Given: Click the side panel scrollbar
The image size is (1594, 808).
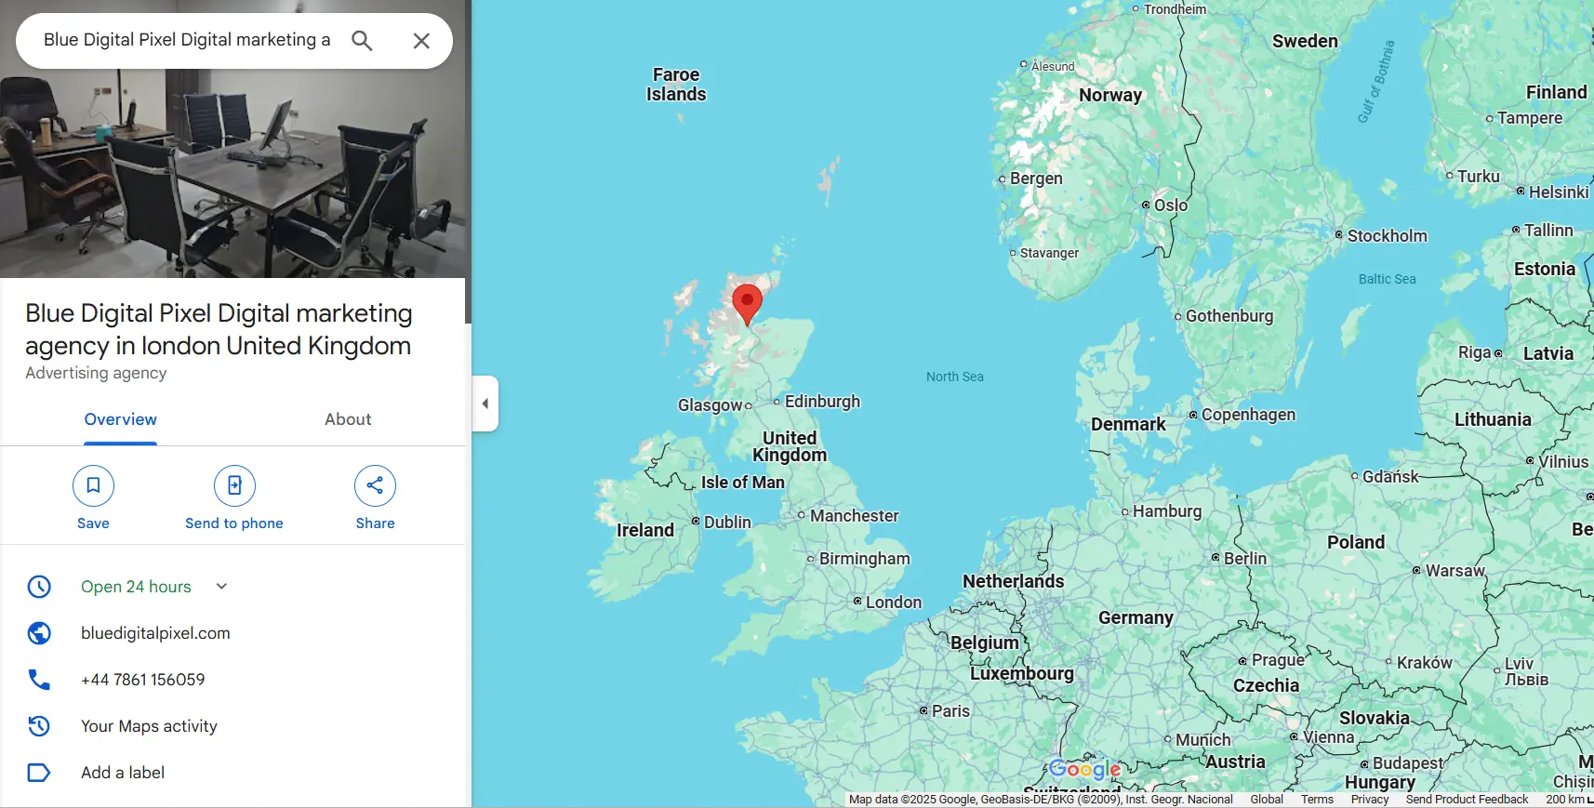Looking at the screenshot, I should (x=469, y=162).
